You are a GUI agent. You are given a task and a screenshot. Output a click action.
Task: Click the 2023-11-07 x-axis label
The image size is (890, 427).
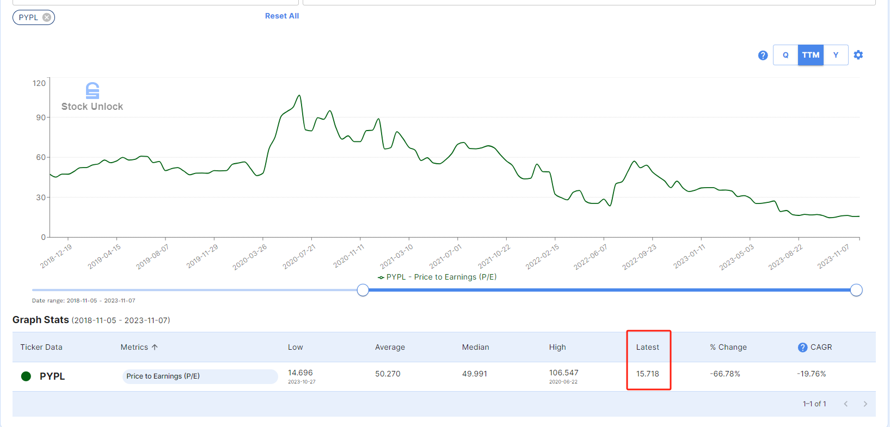(x=833, y=256)
